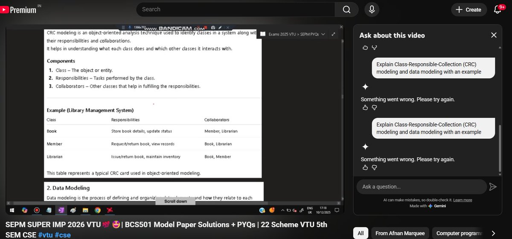Click thumbs-down at top of chat panel

pos(374,47)
